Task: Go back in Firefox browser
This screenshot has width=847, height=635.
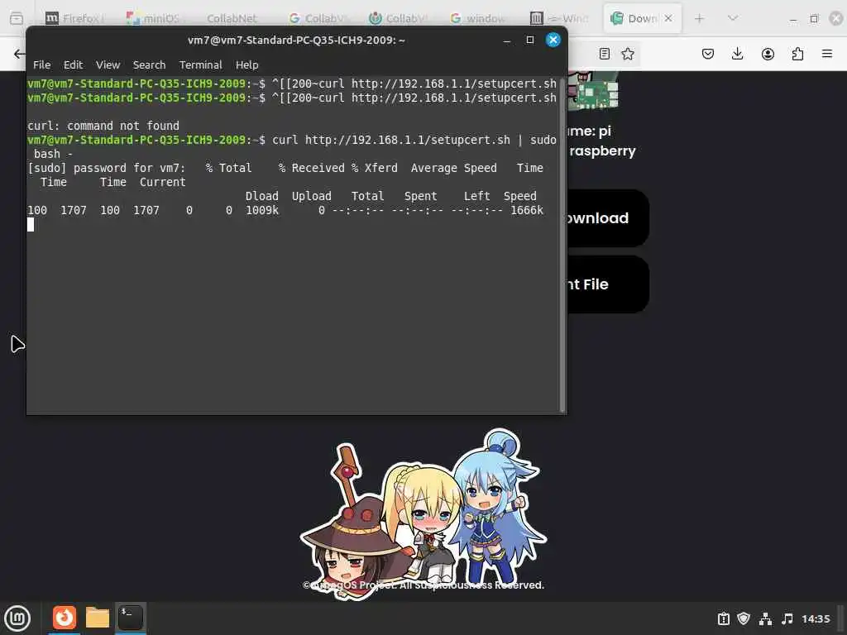Action: [x=19, y=54]
